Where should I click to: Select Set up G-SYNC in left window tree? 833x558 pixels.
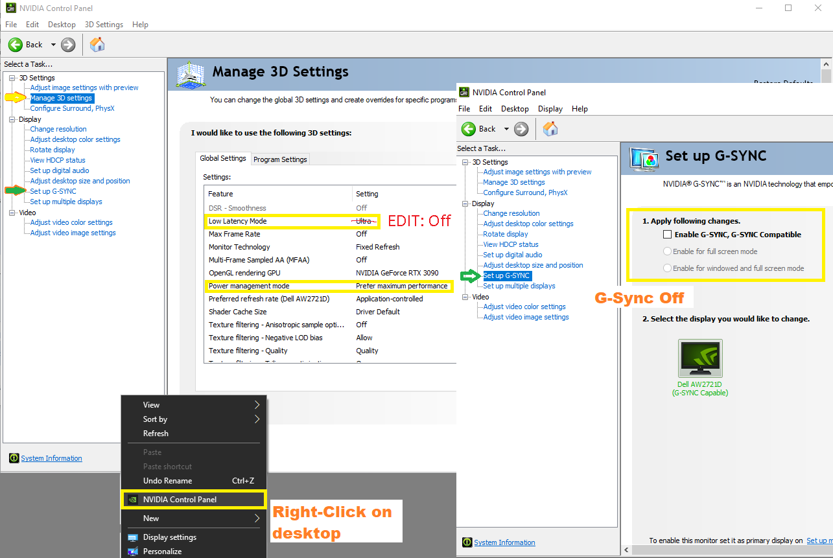[53, 191]
